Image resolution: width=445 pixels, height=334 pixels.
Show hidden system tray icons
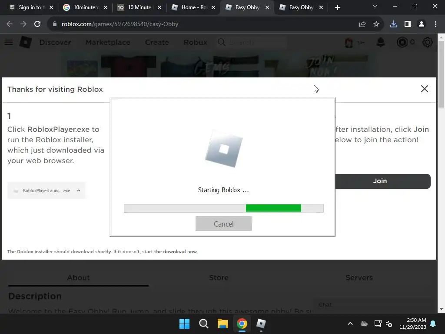tap(350, 324)
